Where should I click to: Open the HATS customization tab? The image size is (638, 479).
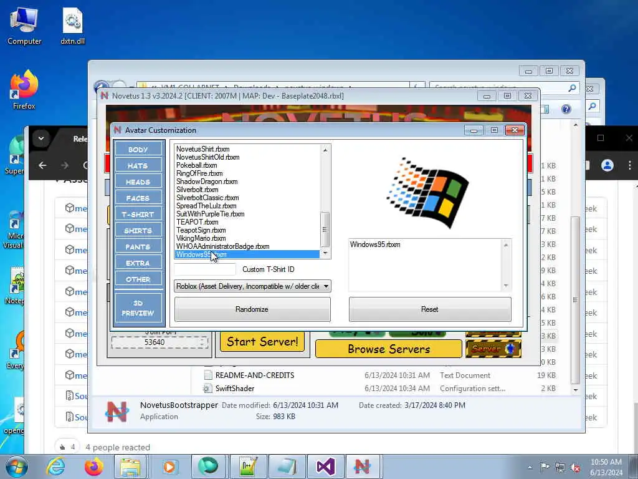[138, 166]
